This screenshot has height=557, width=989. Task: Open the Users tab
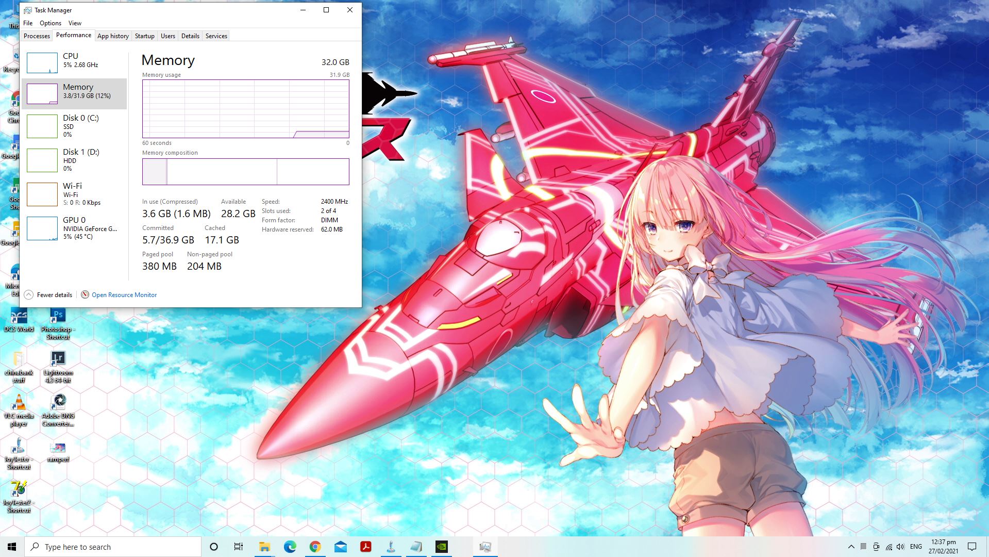pyautogui.click(x=168, y=36)
